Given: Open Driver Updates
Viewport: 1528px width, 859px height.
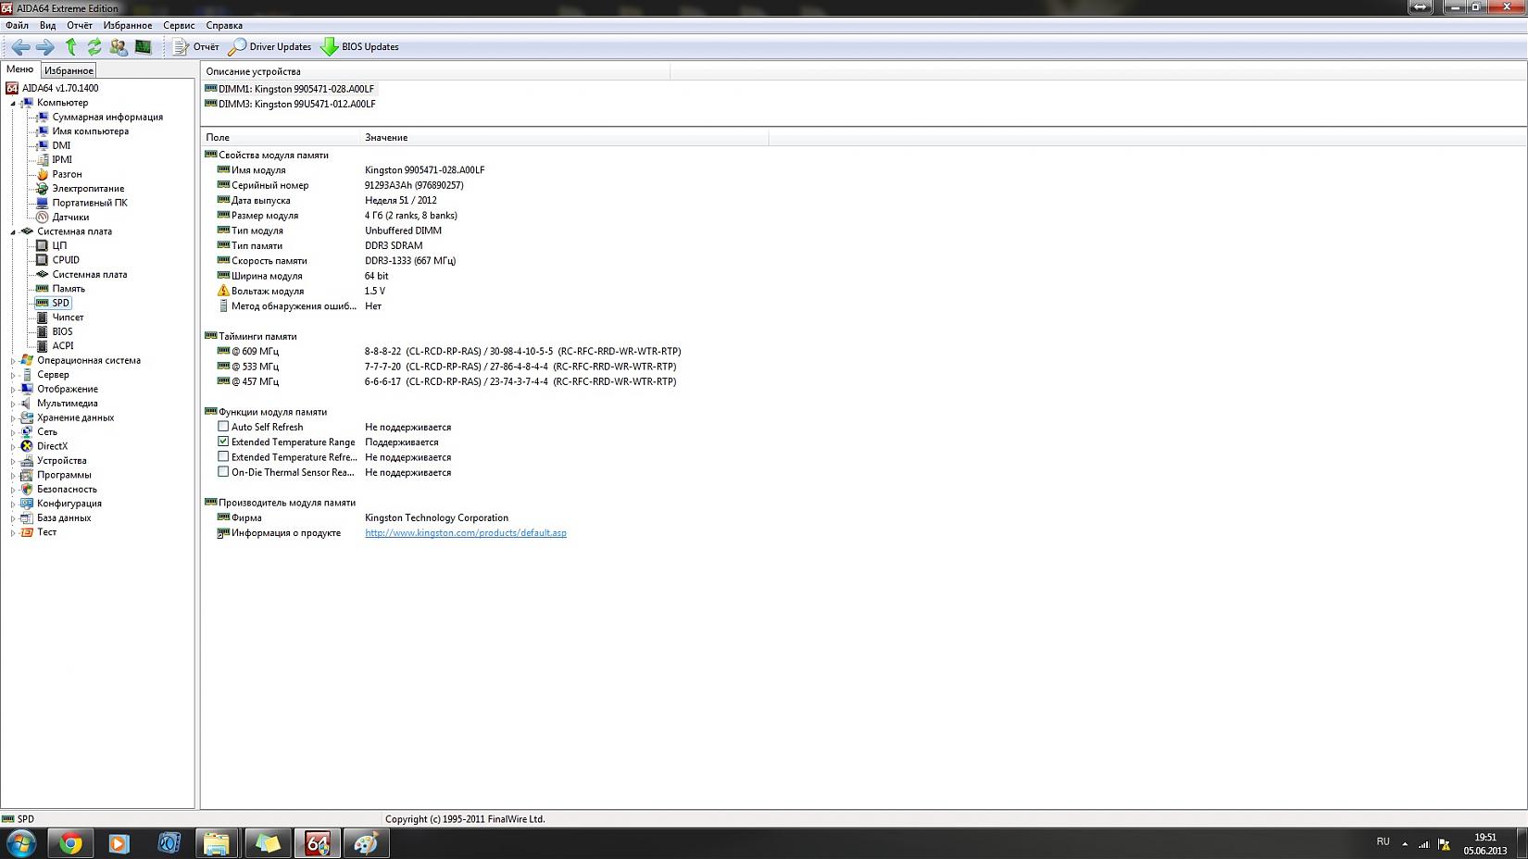Looking at the screenshot, I should coord(270,46).
